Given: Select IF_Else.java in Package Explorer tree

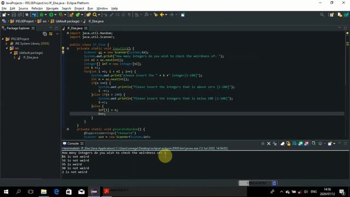Looking at the screenshot, I should pyautogui.click(x=31, y=57).
